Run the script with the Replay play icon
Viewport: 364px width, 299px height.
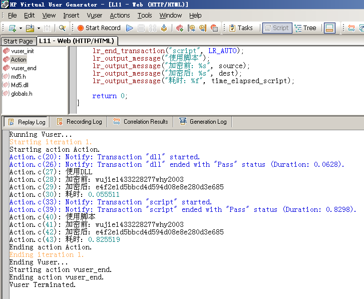coord(130,28)
